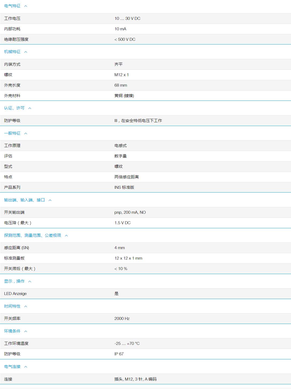
Task: Collapse the 一般特征 section
Action: point(25,133)
